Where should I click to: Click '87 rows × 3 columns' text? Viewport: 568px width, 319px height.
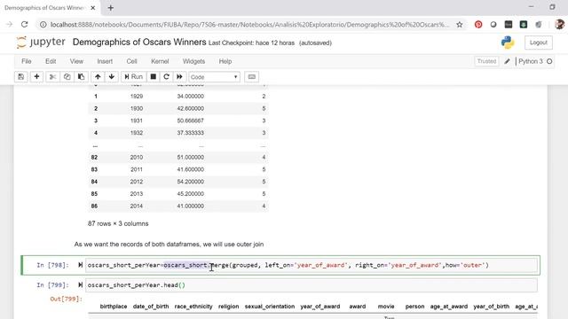click(118, 223)
